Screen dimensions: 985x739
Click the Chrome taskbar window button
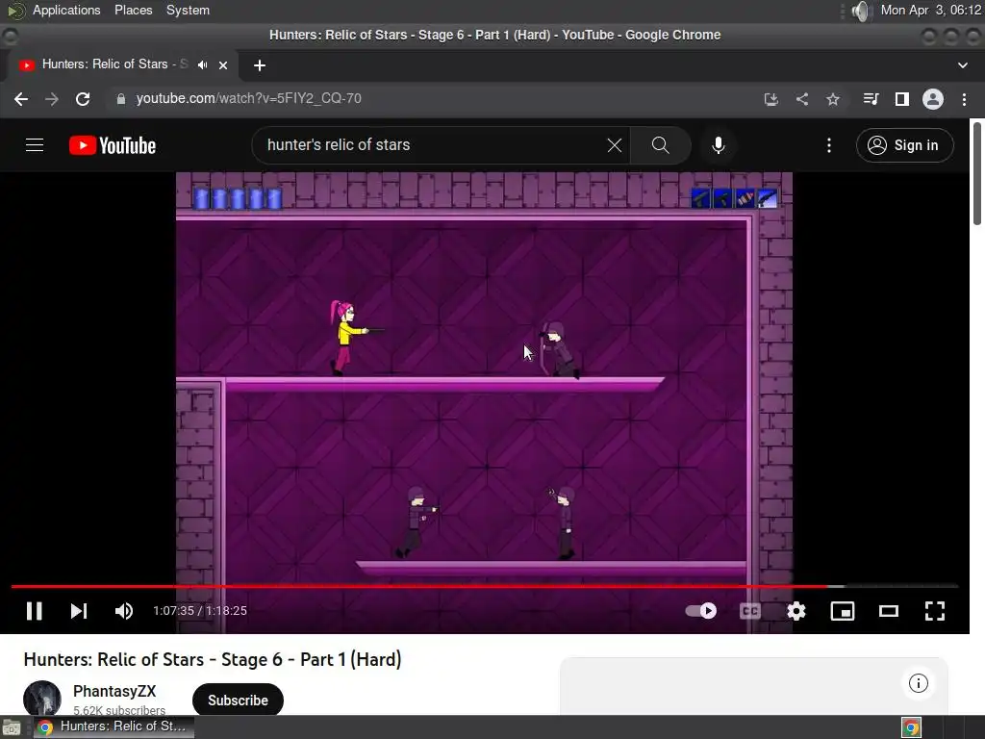(114, 726)
